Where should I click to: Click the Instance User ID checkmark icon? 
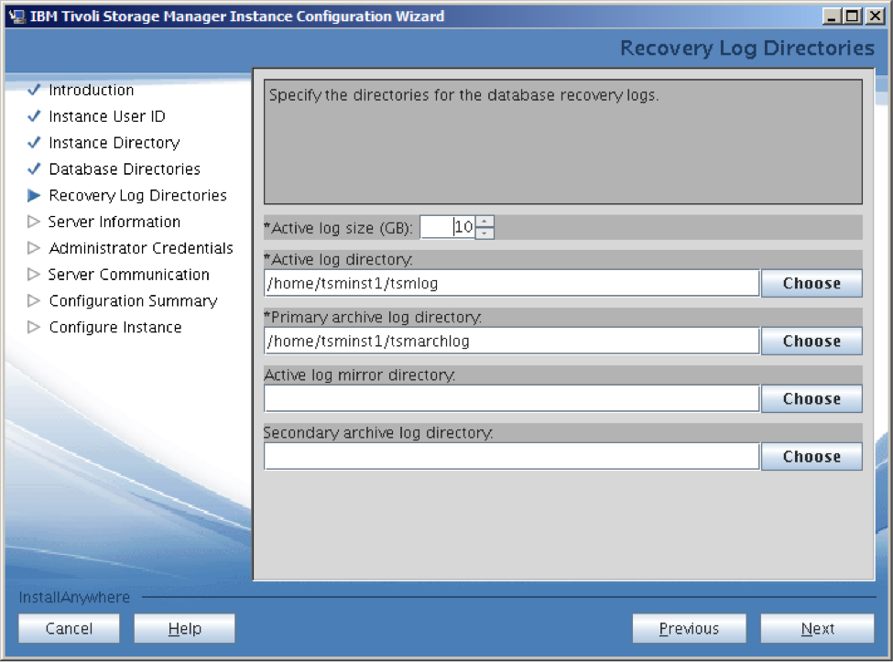[34, 116]
